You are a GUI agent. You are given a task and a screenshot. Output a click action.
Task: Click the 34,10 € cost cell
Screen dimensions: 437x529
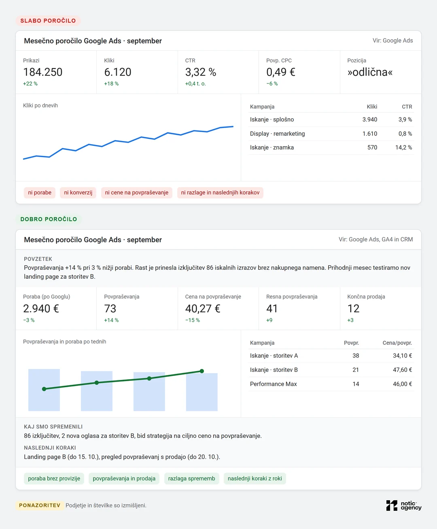[x=403, y=356]
